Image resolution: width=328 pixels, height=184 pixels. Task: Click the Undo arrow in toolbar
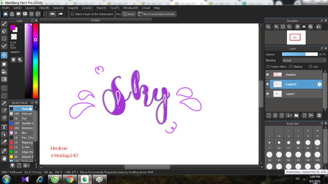pos(53,14)
